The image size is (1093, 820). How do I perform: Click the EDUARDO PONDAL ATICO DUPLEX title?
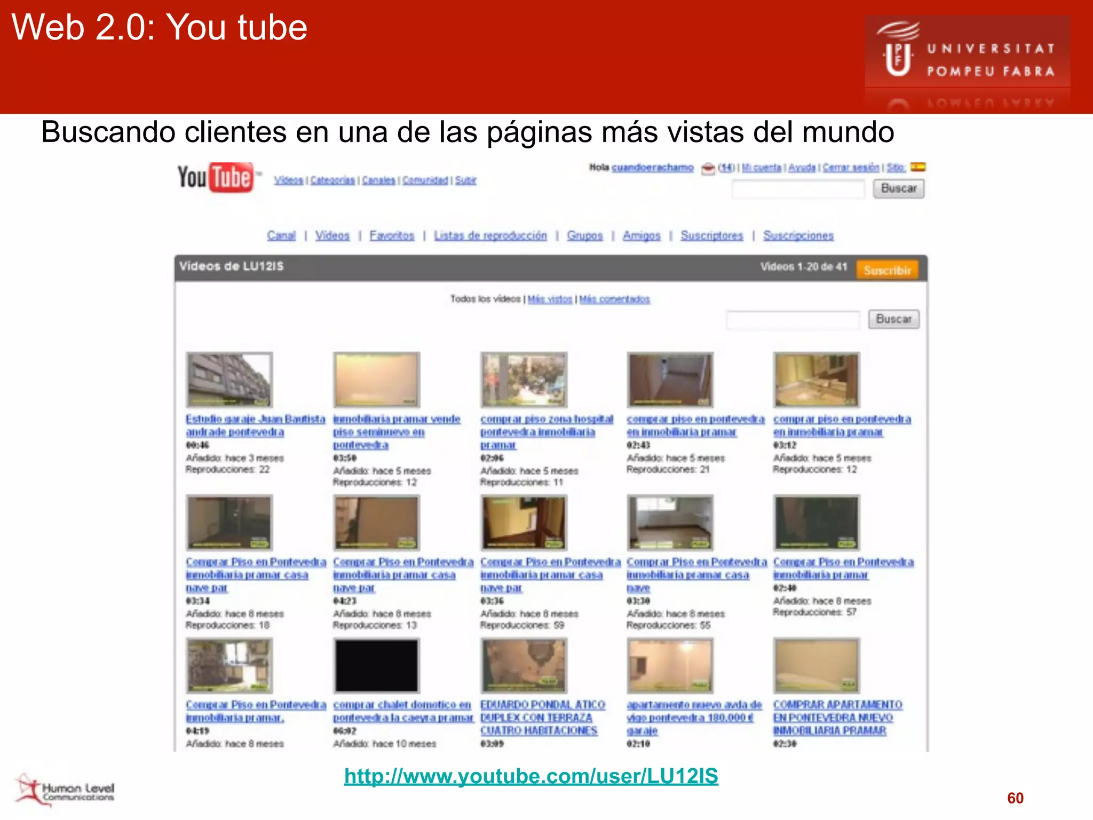tap(543, 717)
